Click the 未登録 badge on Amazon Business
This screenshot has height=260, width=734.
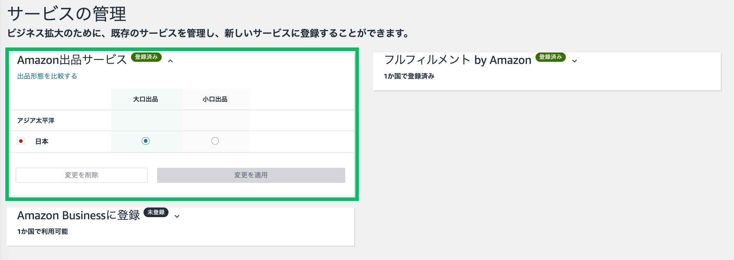(156, 212)
